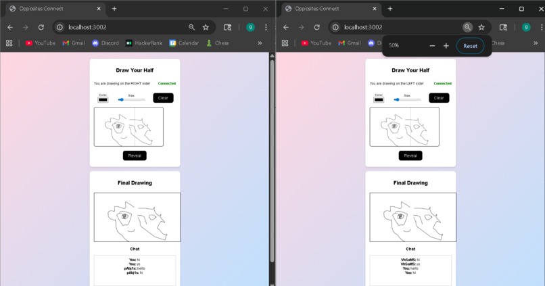Click the drawing canvas in right window
Viewport: 545px width, 286px height.
(404, 126)
